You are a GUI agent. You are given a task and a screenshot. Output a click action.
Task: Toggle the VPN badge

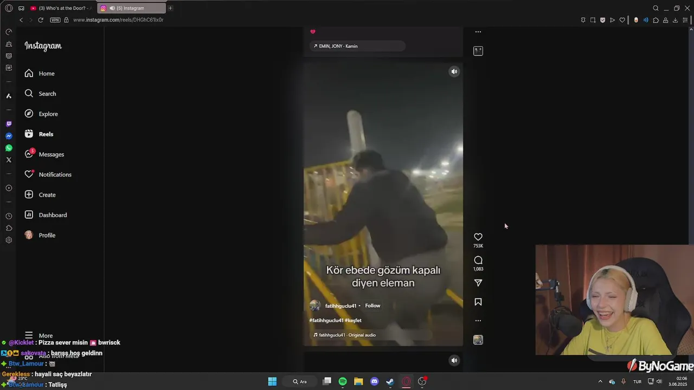55,20
